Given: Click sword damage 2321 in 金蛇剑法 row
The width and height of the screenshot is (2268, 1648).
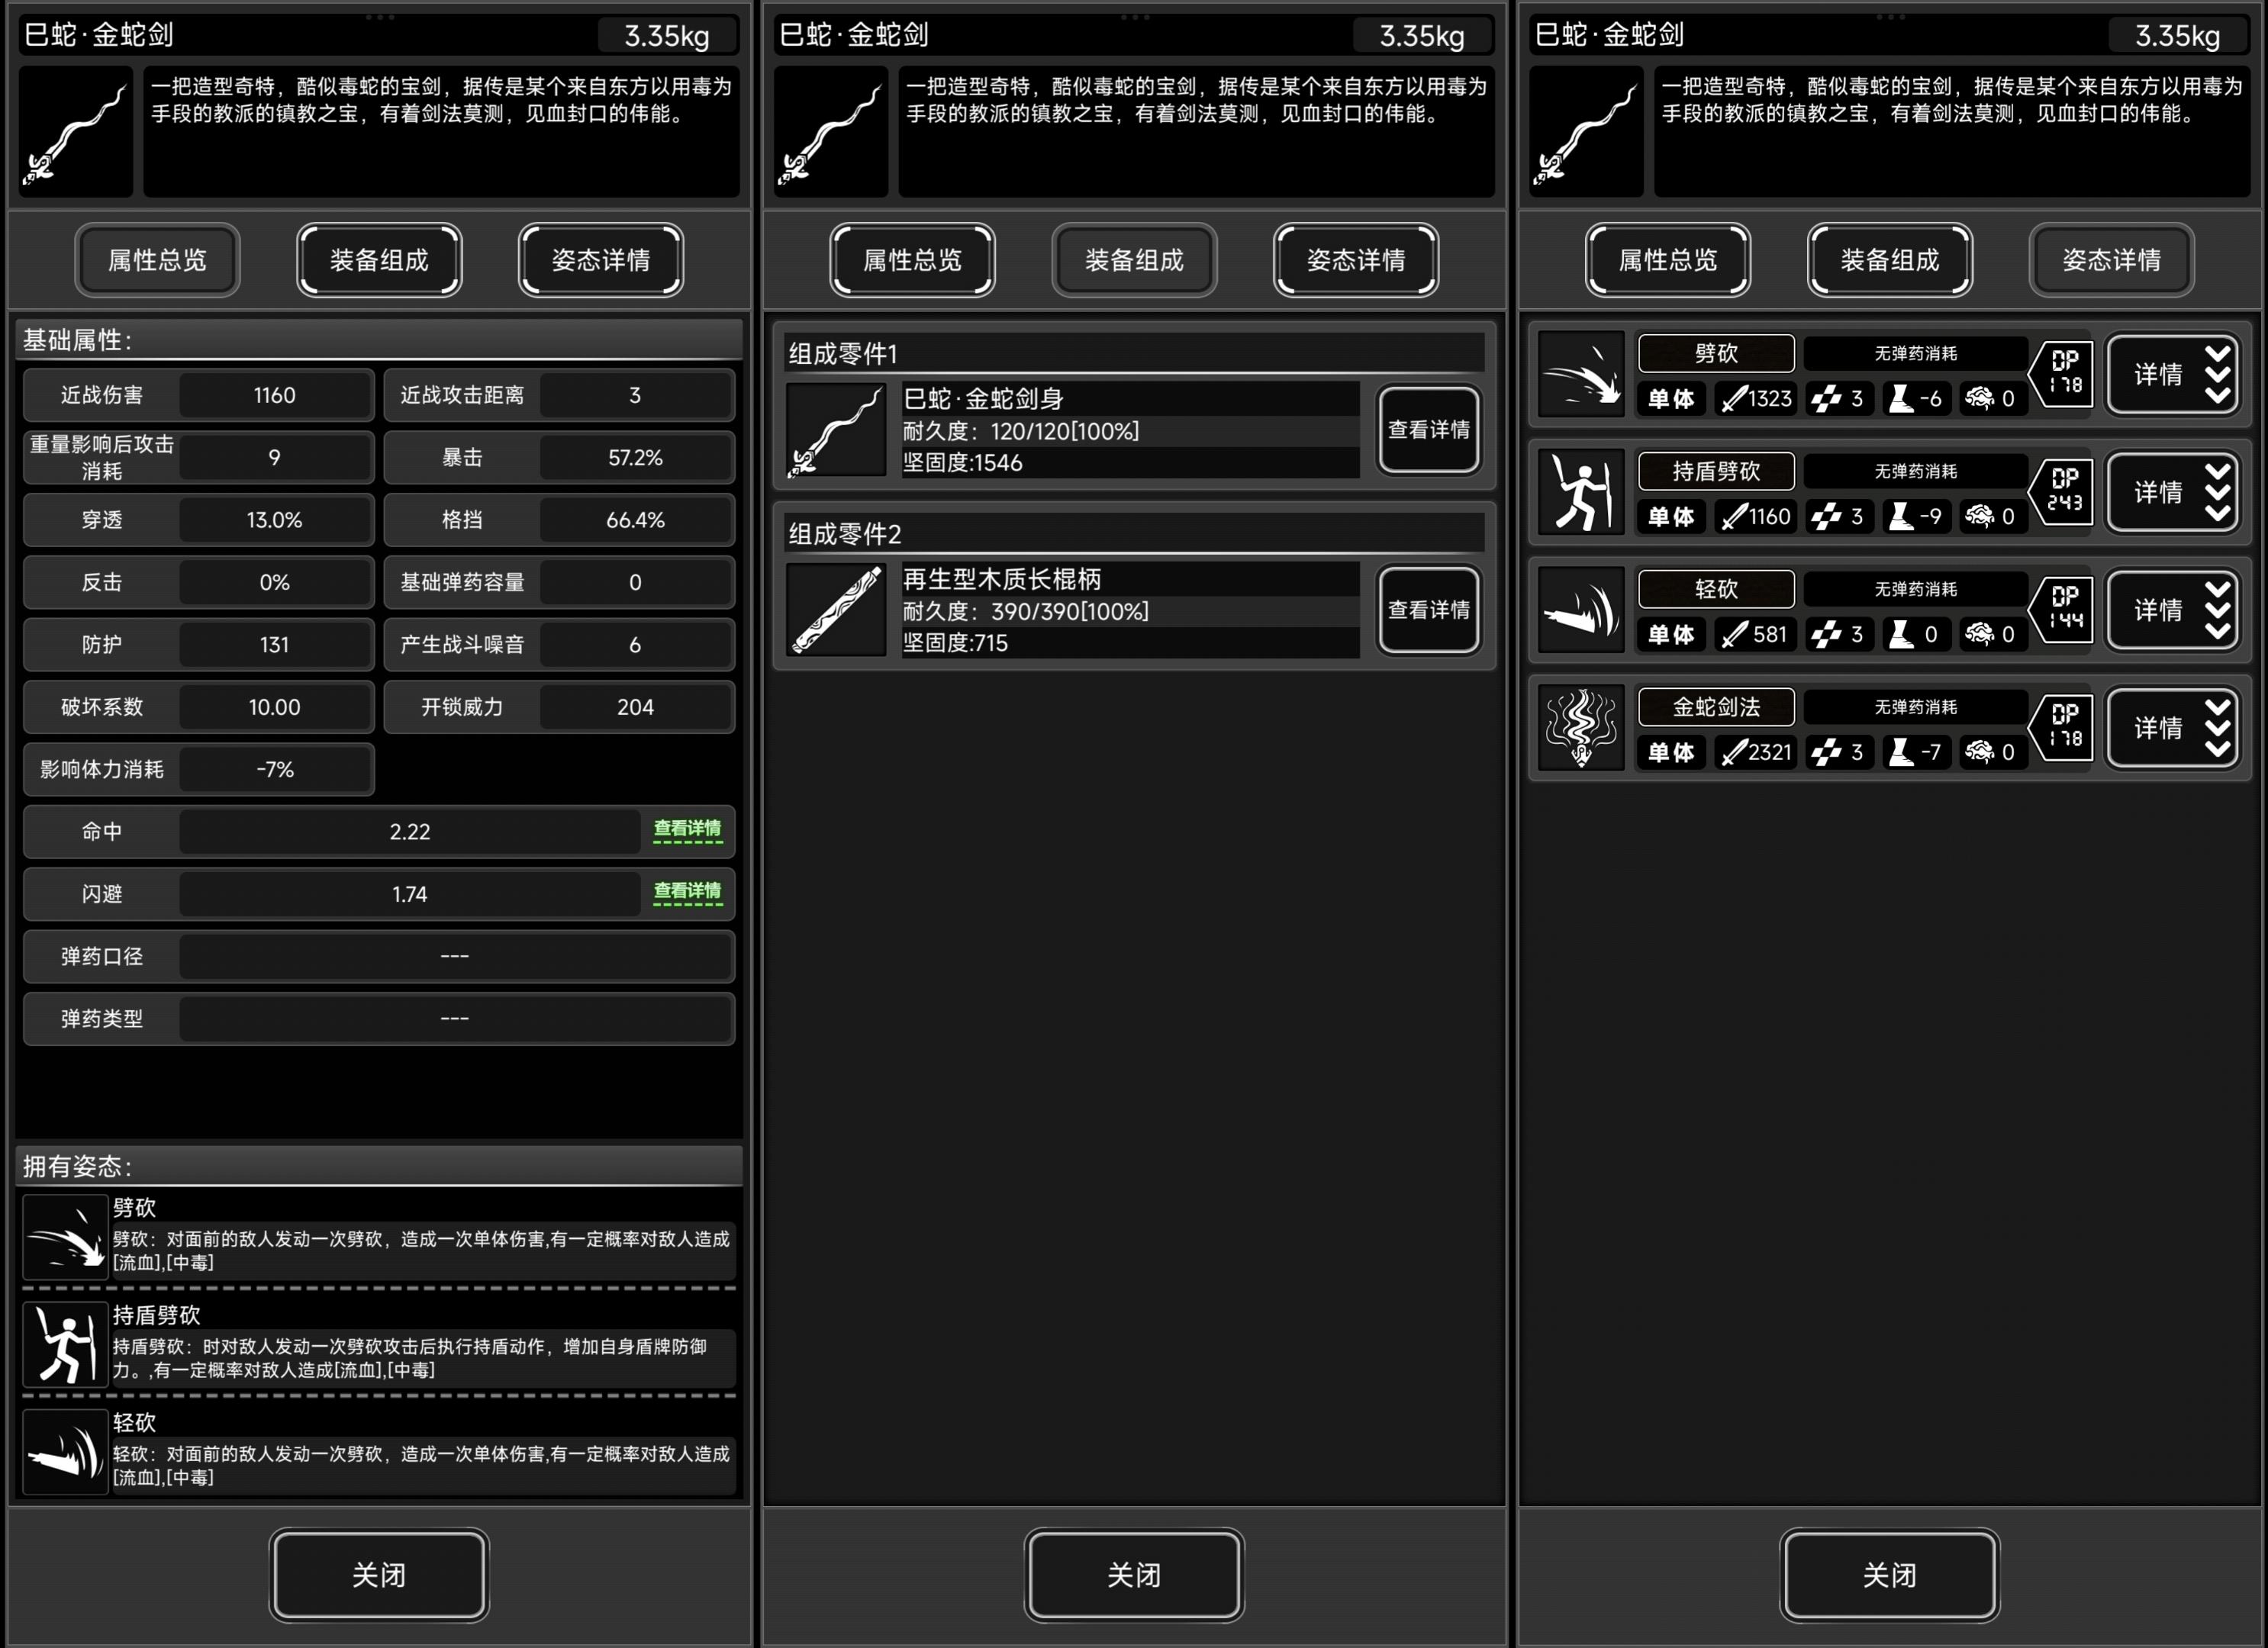Looking at the screenshot, I should click(1757, 752).
